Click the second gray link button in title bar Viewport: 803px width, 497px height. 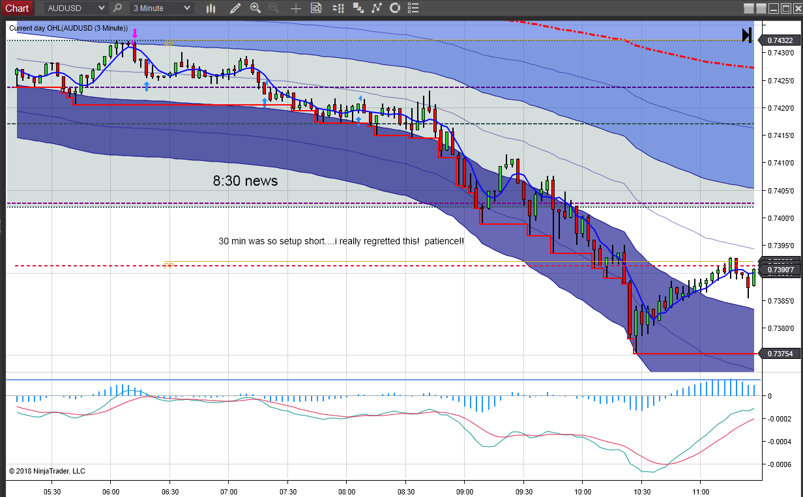[x=761, y=8]
